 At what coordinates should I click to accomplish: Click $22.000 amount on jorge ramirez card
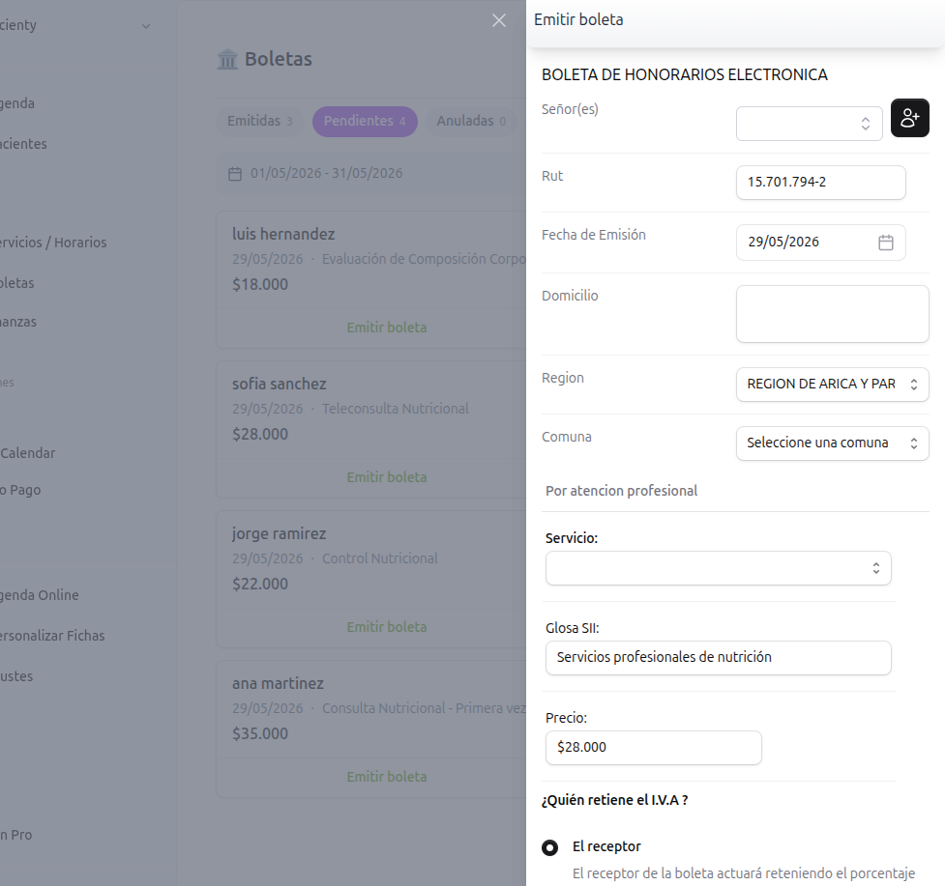tap(260, 584)
